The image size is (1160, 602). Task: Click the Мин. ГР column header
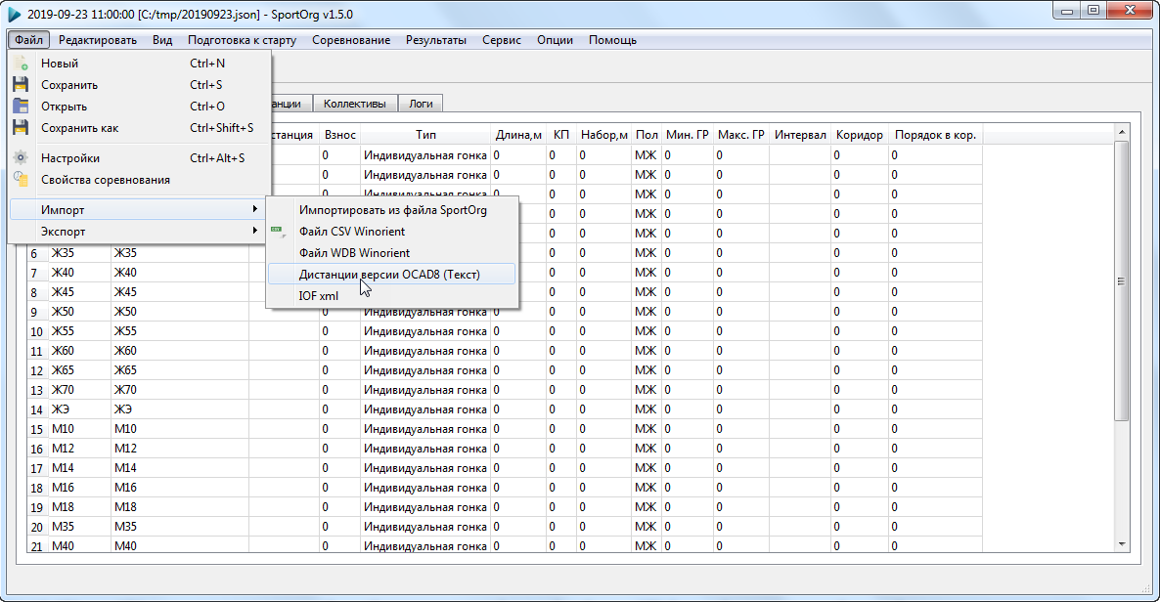[688, 135]
